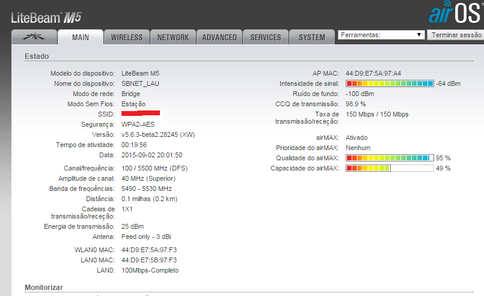Switch to the MAIN tab

coord(81,37)
